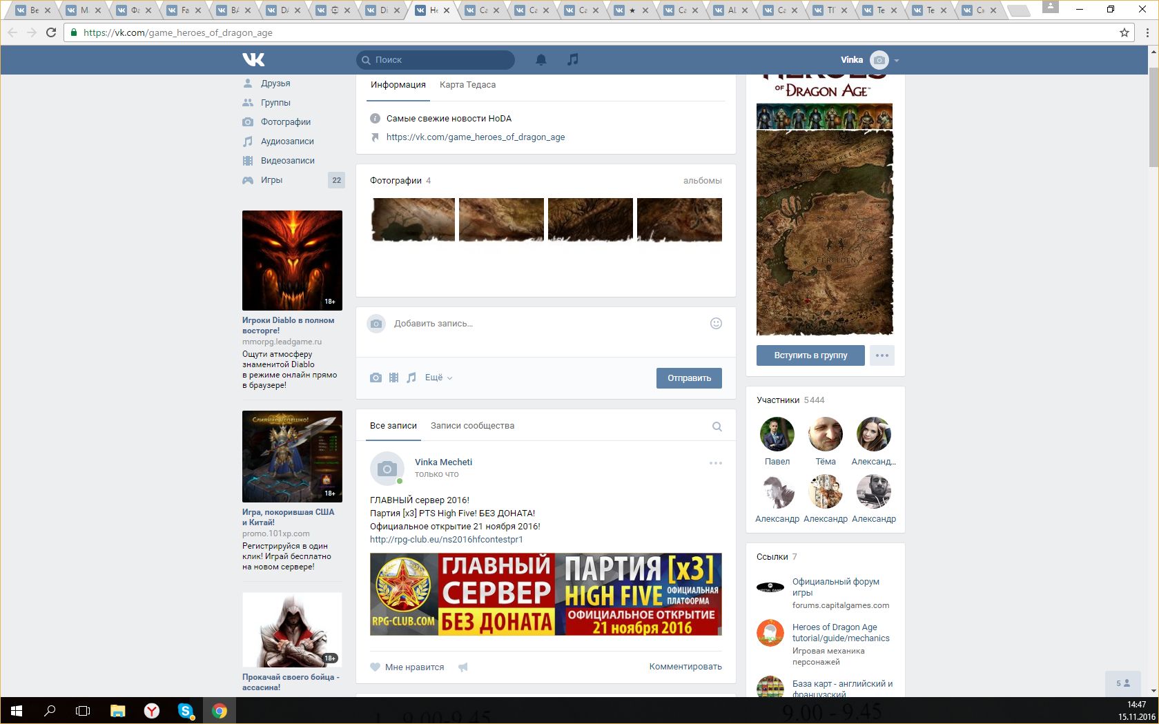Open Аудиозаписи in the left menu
The image size is (1159, 724).
click(x=287, y=141)
